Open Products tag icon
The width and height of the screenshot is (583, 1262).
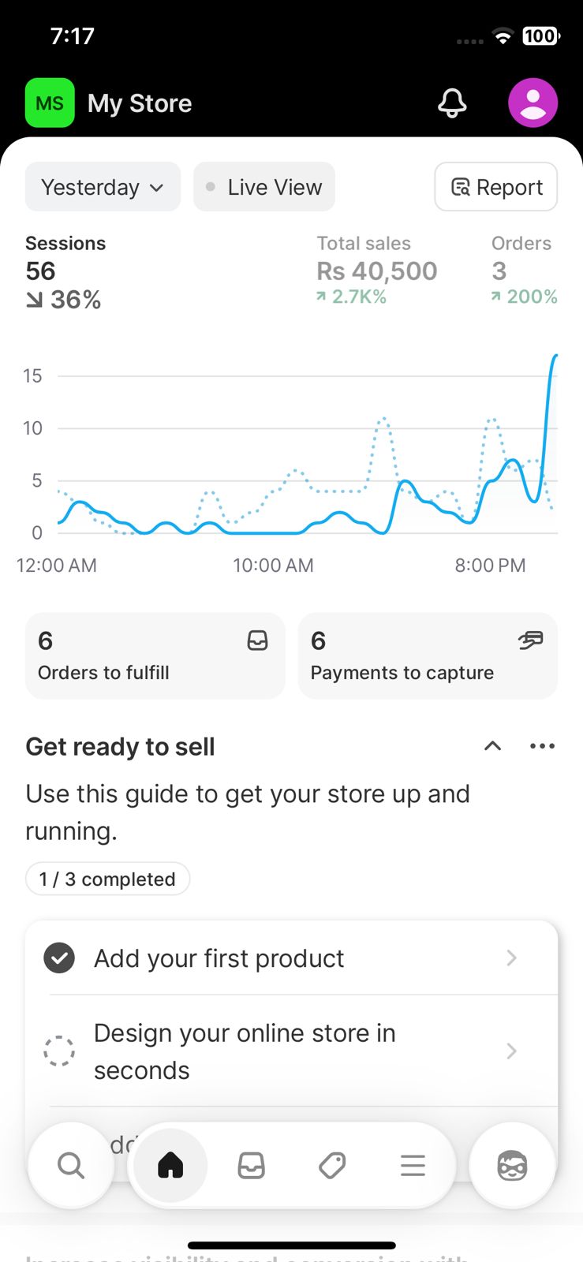point(332,1165)
